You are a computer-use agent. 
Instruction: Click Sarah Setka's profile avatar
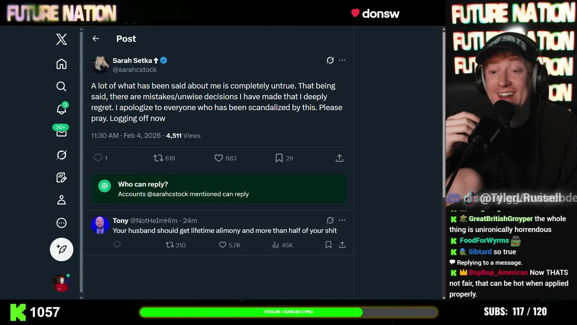pos(100,65)
